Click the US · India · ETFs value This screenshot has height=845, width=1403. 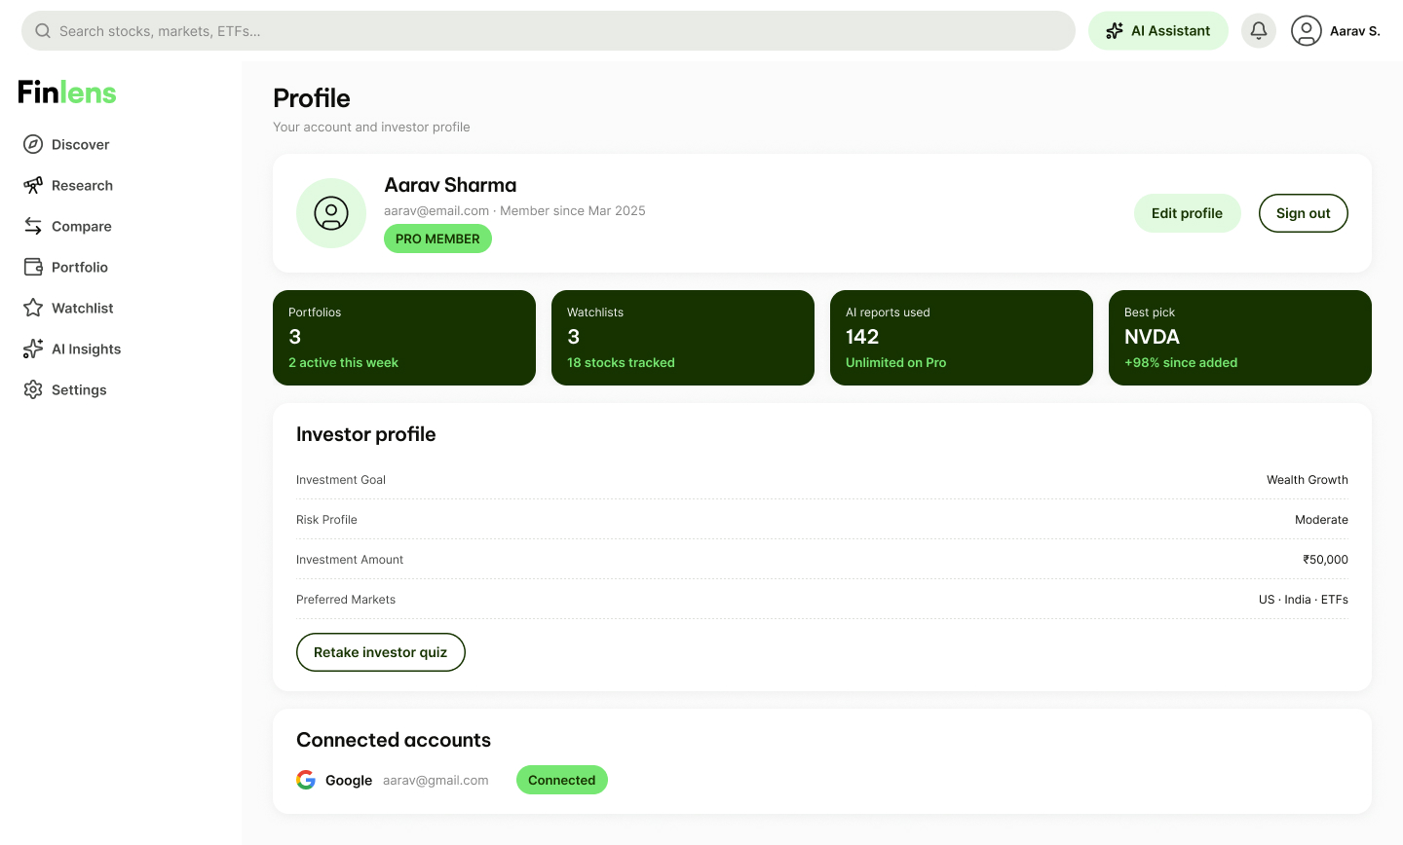click(1304, 600)
